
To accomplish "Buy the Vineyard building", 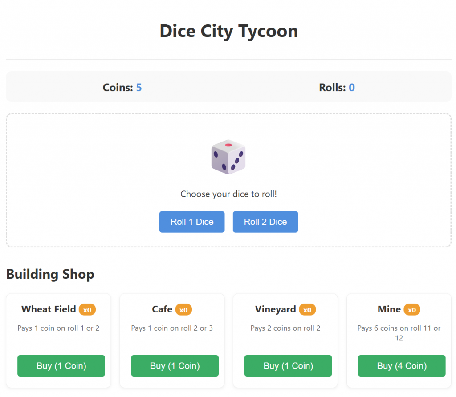I will (288, 366).
